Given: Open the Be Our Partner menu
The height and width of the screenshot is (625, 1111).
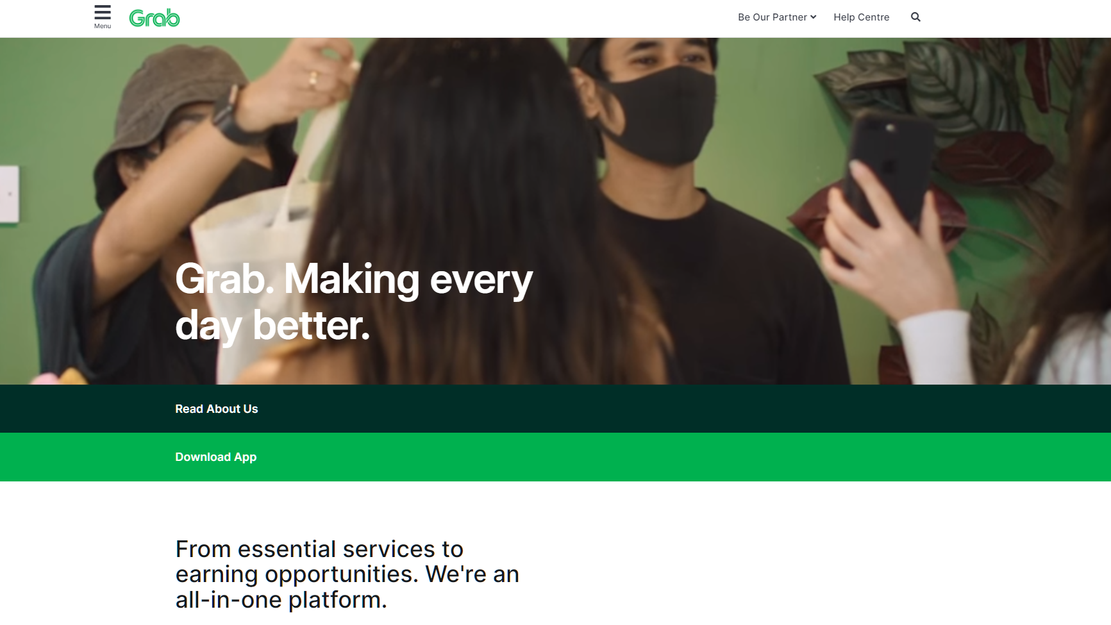Looking at the screenshot, I should pyautogui.click(x=777, y=17).
